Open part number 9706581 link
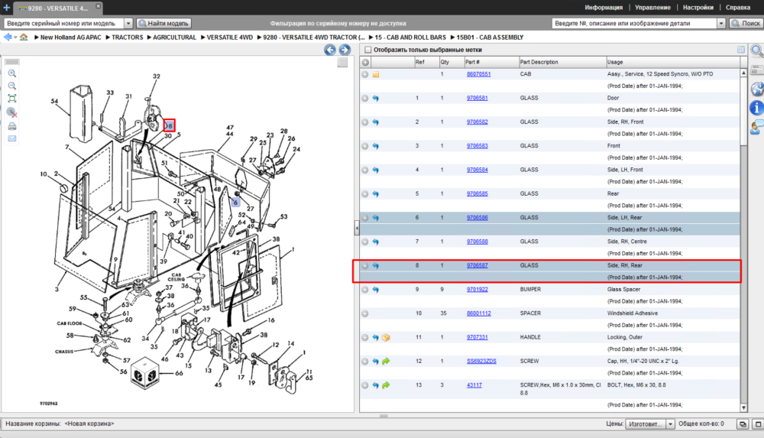 click(x=477, y=98)
